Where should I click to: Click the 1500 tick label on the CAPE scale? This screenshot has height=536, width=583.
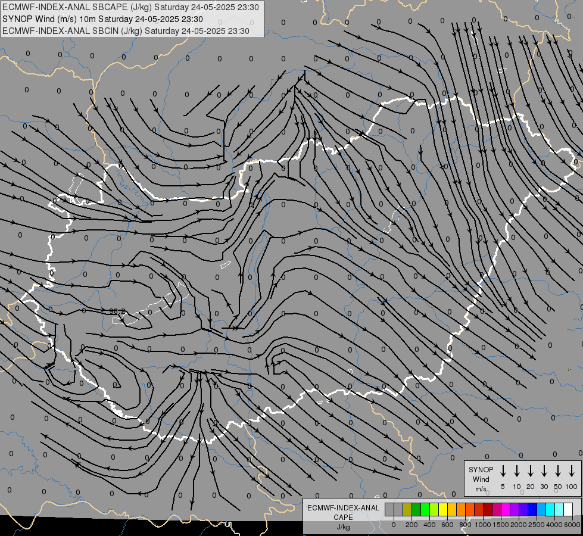[501, 525]
